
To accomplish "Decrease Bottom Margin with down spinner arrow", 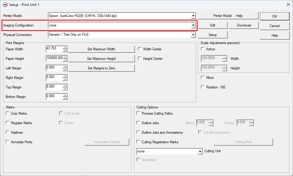I will click(65, 98).
